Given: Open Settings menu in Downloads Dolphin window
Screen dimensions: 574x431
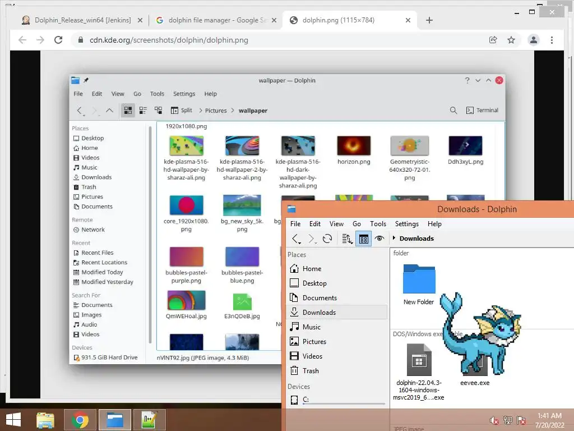Looking at the screenshot, I should [407, 224].
